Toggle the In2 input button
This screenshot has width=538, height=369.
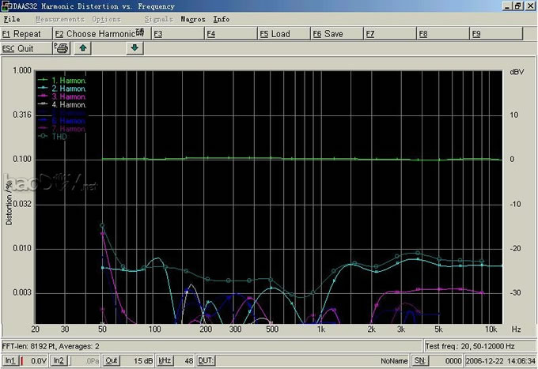[x=58, y=360]
